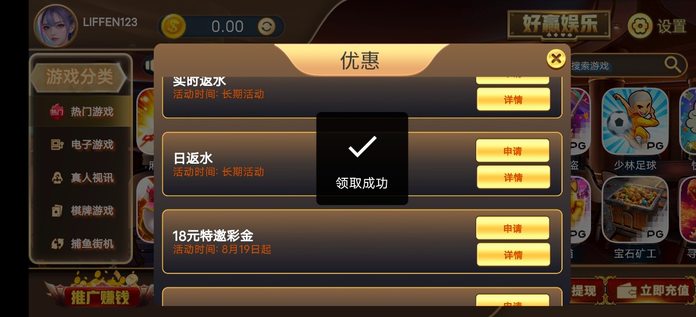Viewport: 696px width, 317px height.
Task: Click 详情 for 18元特邀彩金
Action: point(513,255)
